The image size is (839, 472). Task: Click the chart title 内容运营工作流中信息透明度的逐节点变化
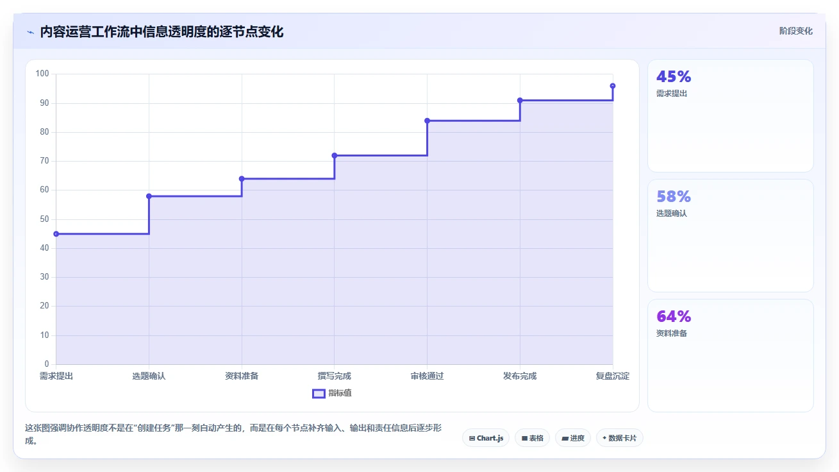(x=162, y=31)
